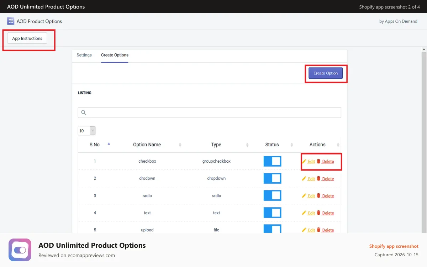The width and height of the screenshot is (427, 267).
Task: Click the AOD Unlimited Product Options app thumbnail
Action: 20,250
